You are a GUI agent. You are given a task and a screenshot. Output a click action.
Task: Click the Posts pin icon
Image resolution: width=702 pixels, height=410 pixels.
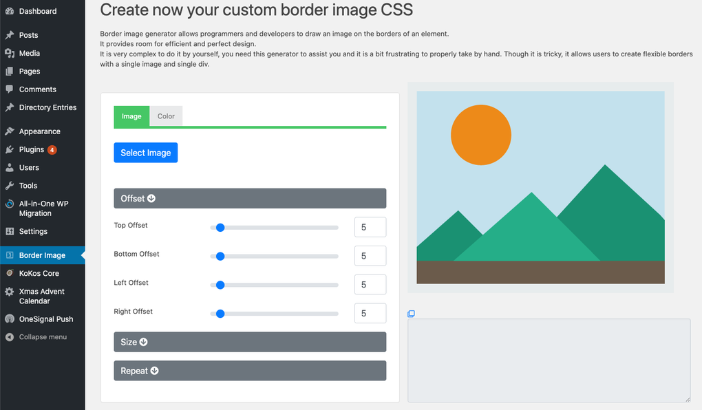[10, 35]
